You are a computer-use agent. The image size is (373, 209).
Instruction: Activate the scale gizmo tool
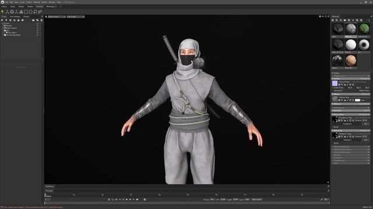click(x=16, y=12)
